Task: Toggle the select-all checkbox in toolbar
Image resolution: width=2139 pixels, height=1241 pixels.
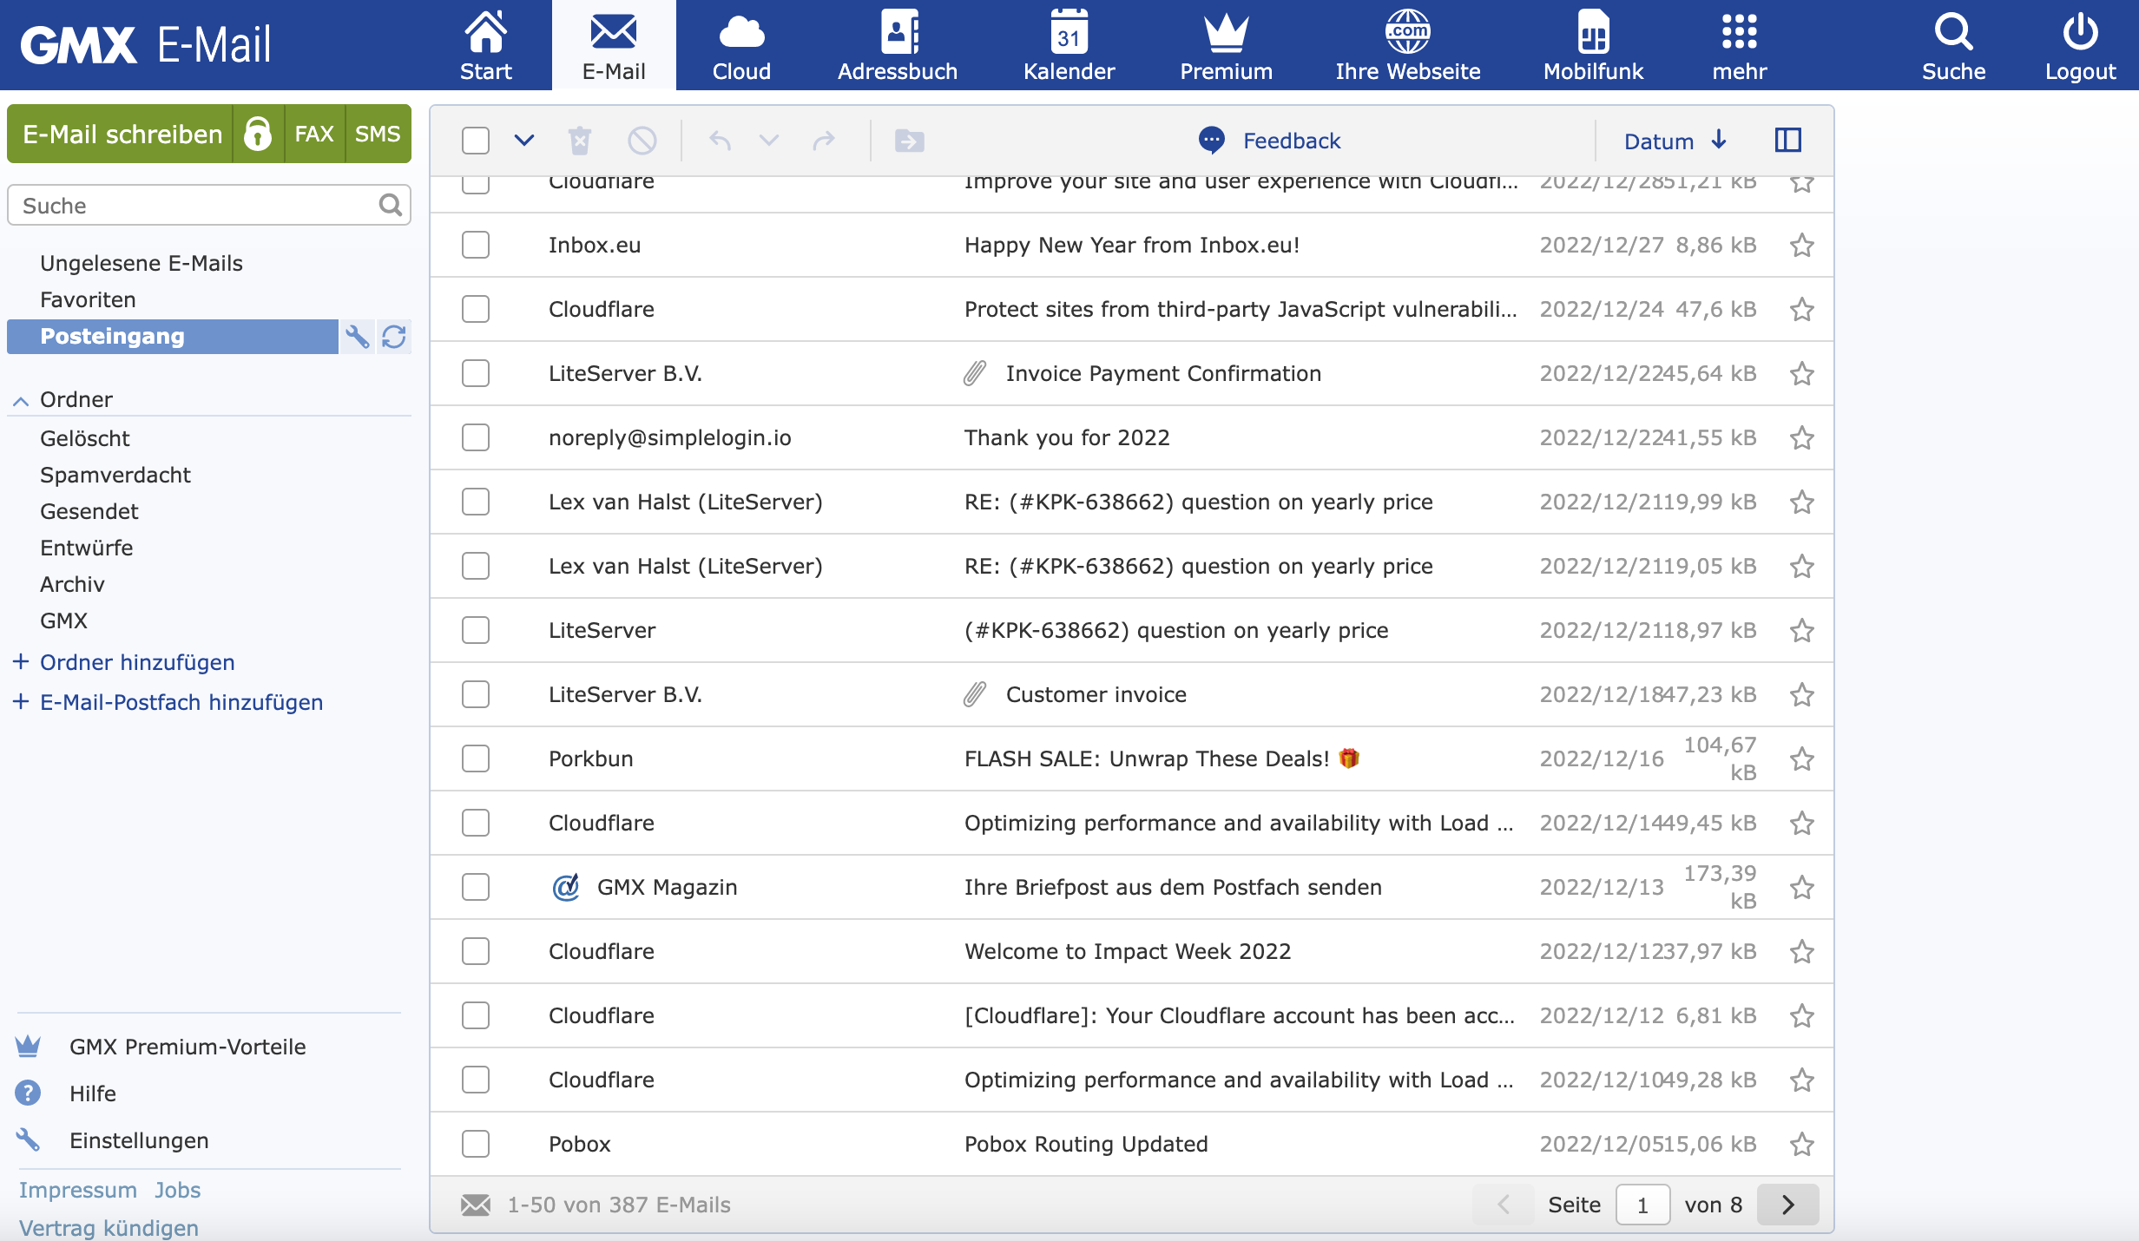Action: pyautogui.click(x=476, y=141)
